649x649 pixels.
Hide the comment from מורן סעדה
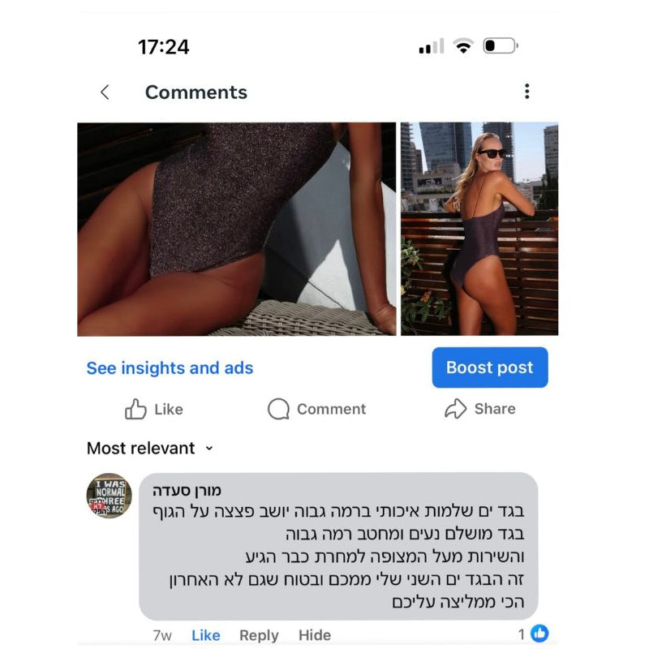315,635
